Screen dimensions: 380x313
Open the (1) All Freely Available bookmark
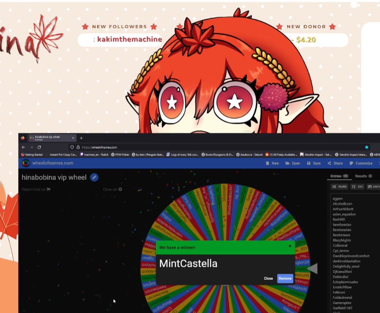point(281,154)
